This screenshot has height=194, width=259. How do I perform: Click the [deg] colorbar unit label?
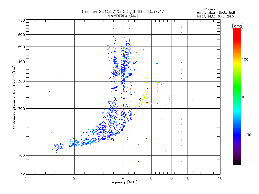click(x=238, y=26)
